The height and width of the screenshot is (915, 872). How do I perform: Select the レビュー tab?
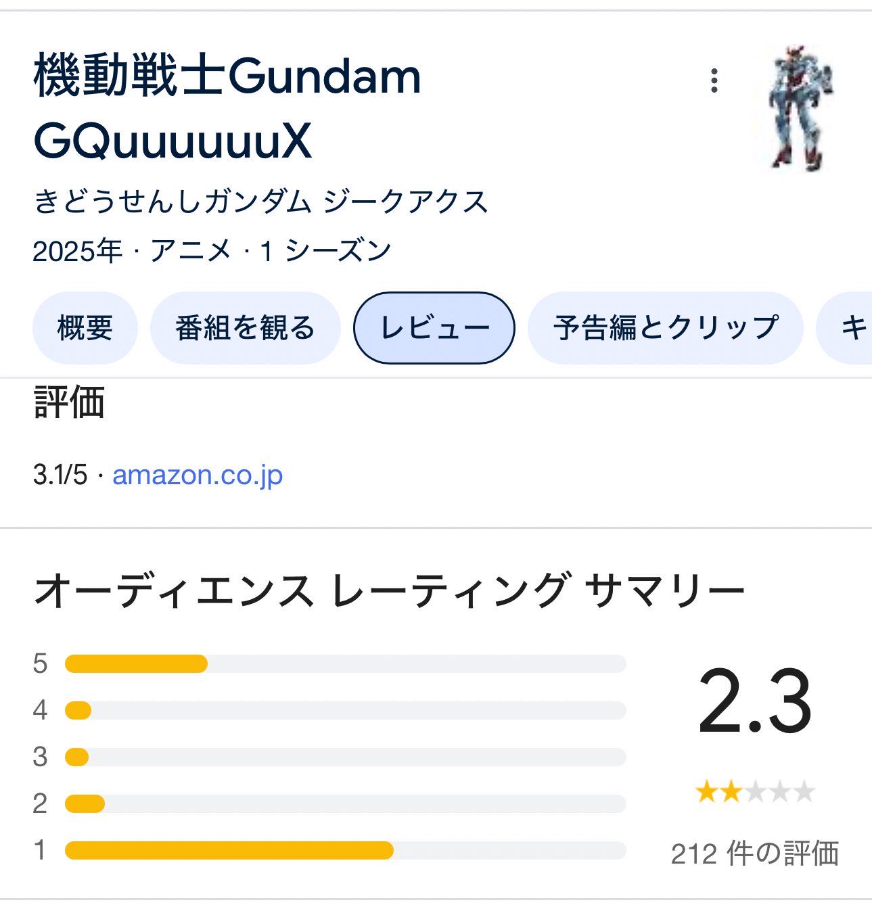[x=434, y=329]
